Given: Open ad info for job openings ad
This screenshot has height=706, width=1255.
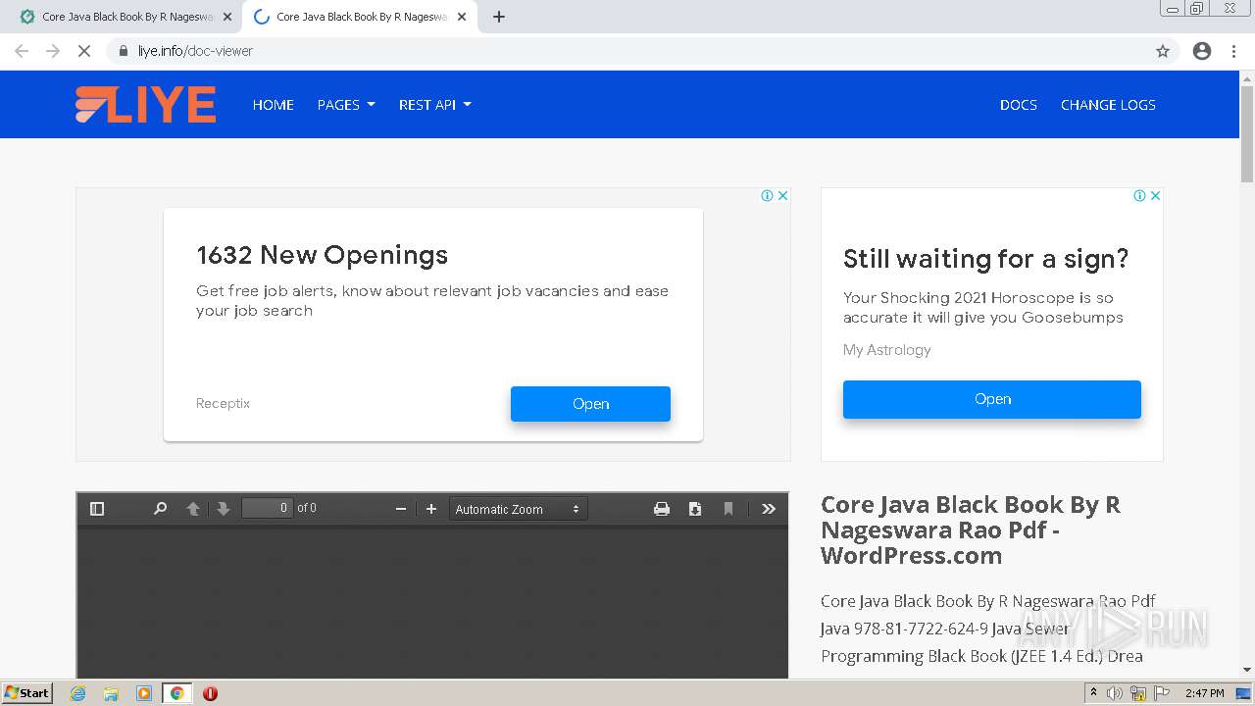Looking at the screenshot, I should coord(768,195).
